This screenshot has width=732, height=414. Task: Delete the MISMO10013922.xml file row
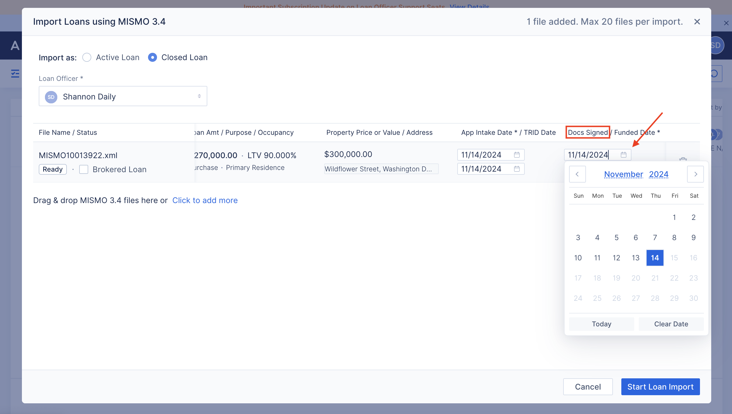tap(683, 159)
